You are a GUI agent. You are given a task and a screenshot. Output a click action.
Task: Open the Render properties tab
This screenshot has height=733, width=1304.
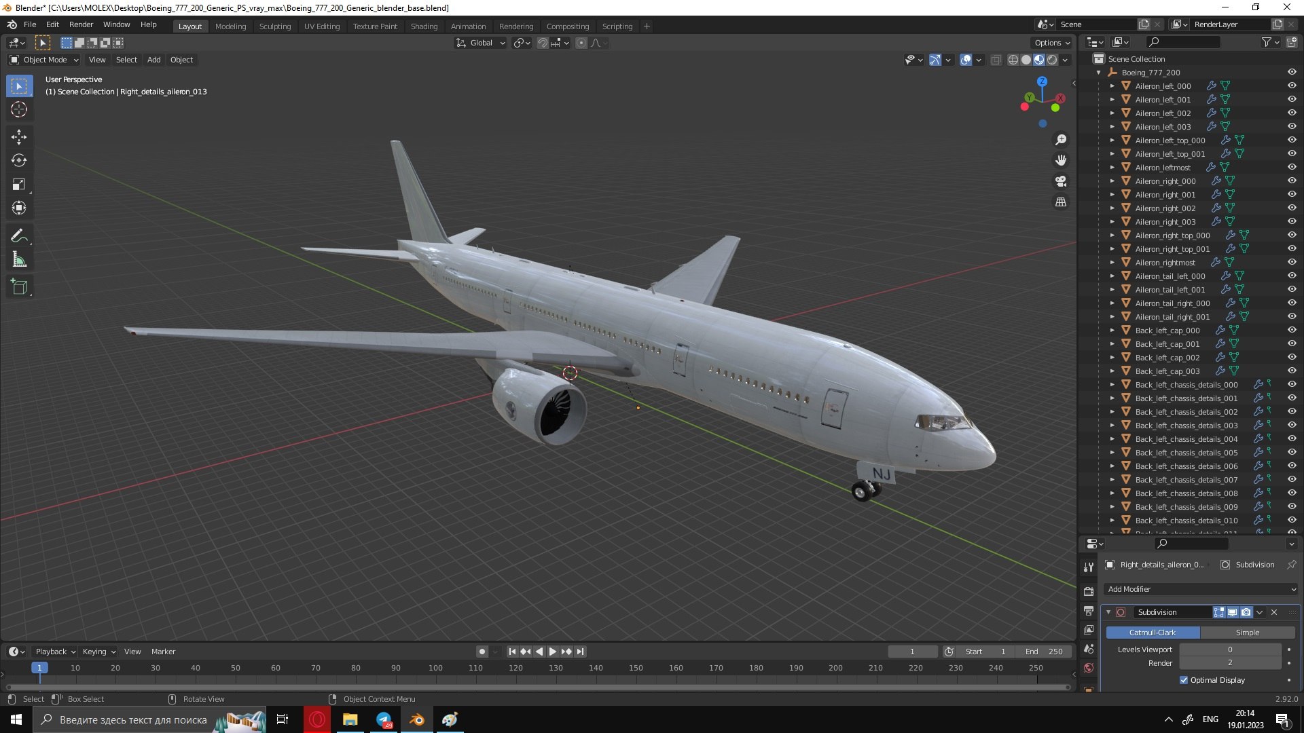1089,592
